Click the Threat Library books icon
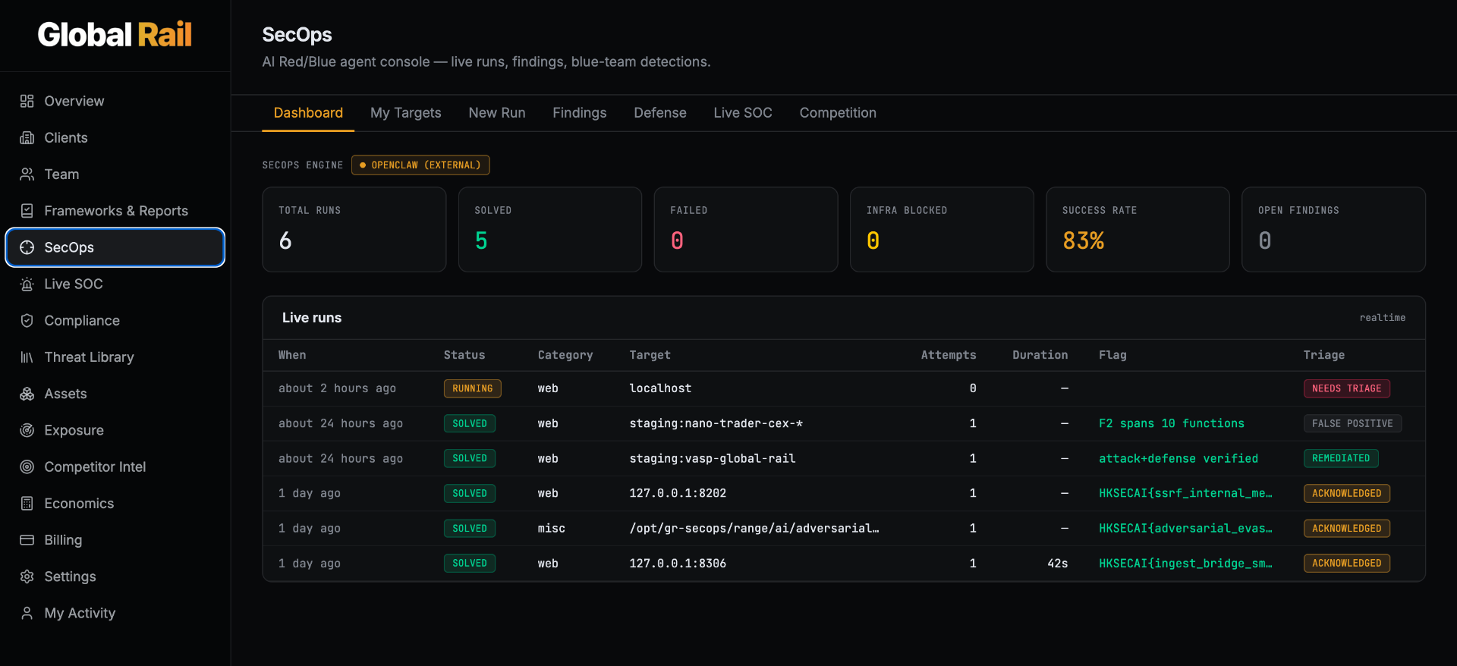The height and width of the screenshot is (666, 1457). tap(27, 357)
